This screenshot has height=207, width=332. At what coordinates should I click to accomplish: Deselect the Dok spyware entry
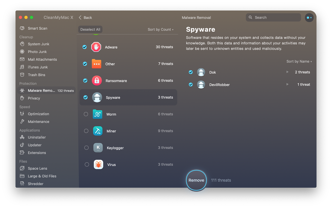point(191,72)
